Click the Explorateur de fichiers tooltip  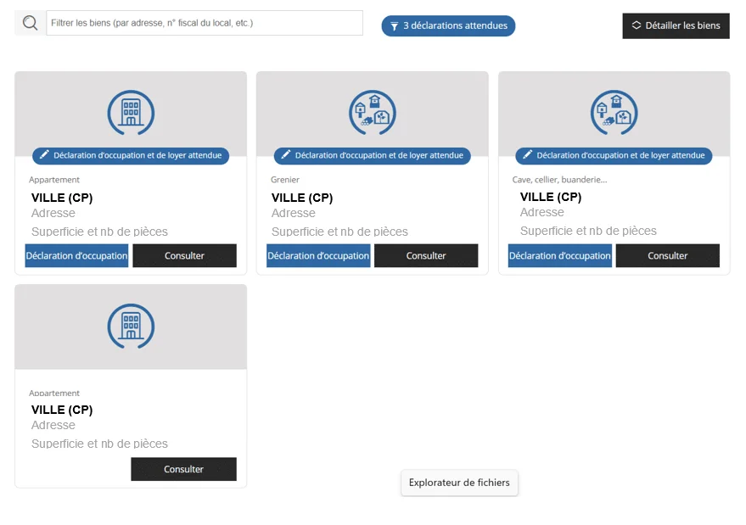459,483
